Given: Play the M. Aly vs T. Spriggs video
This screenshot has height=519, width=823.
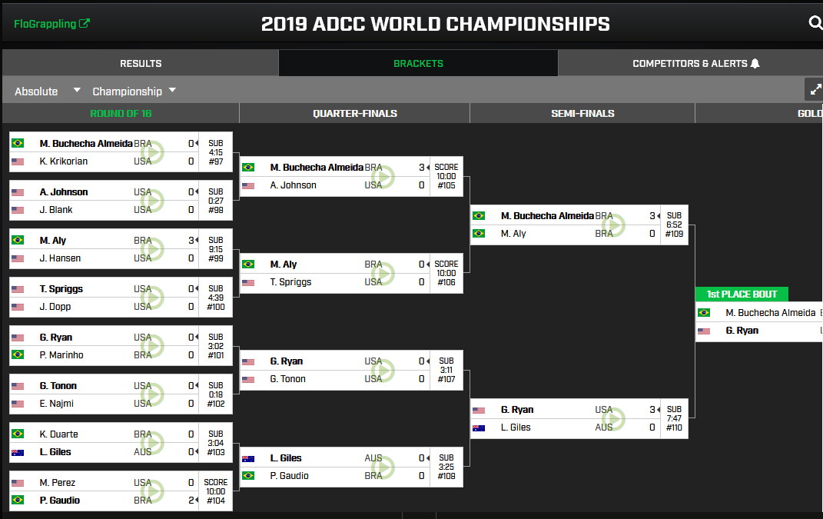Looking at the screenshot, I should pos(383,273).
